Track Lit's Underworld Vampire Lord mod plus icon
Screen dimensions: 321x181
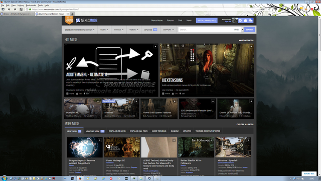coord(213,101)
